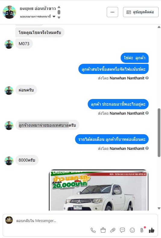Viewport: 161px width, 238px height.
Task: Click the help icon beside the last Nanwhan Nanthanit
Action: [147, 148]
